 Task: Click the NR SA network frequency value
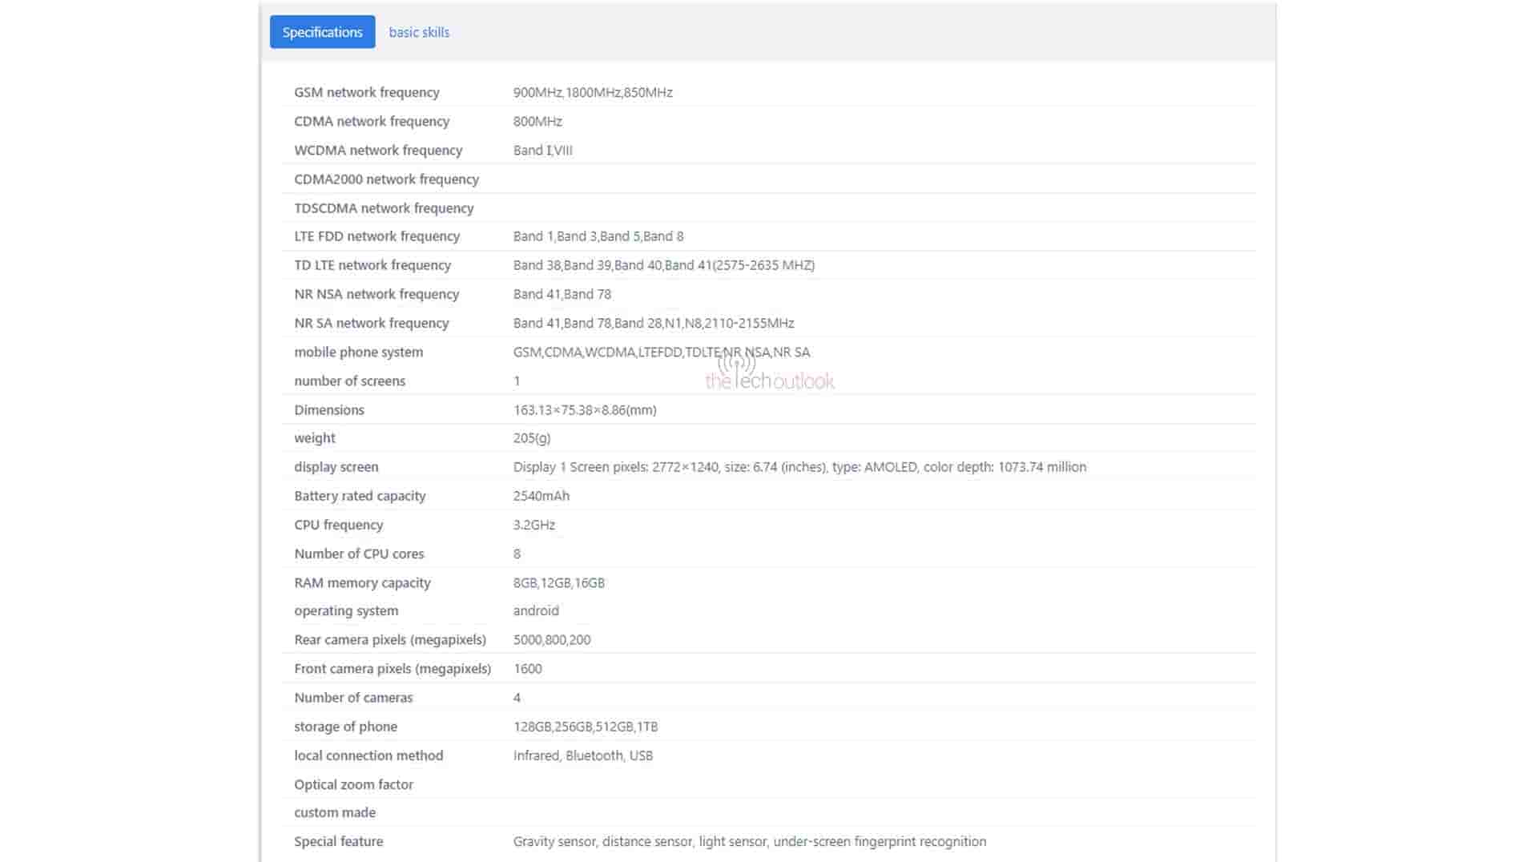pos(653,323)
